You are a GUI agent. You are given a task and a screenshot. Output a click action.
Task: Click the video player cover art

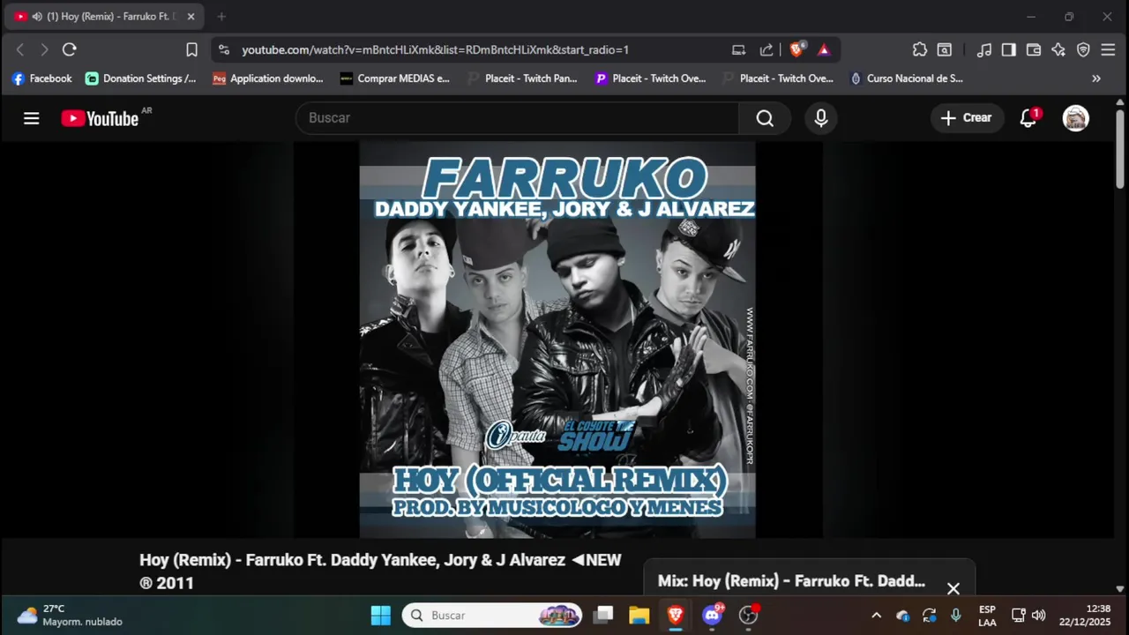tap(557, 340)
